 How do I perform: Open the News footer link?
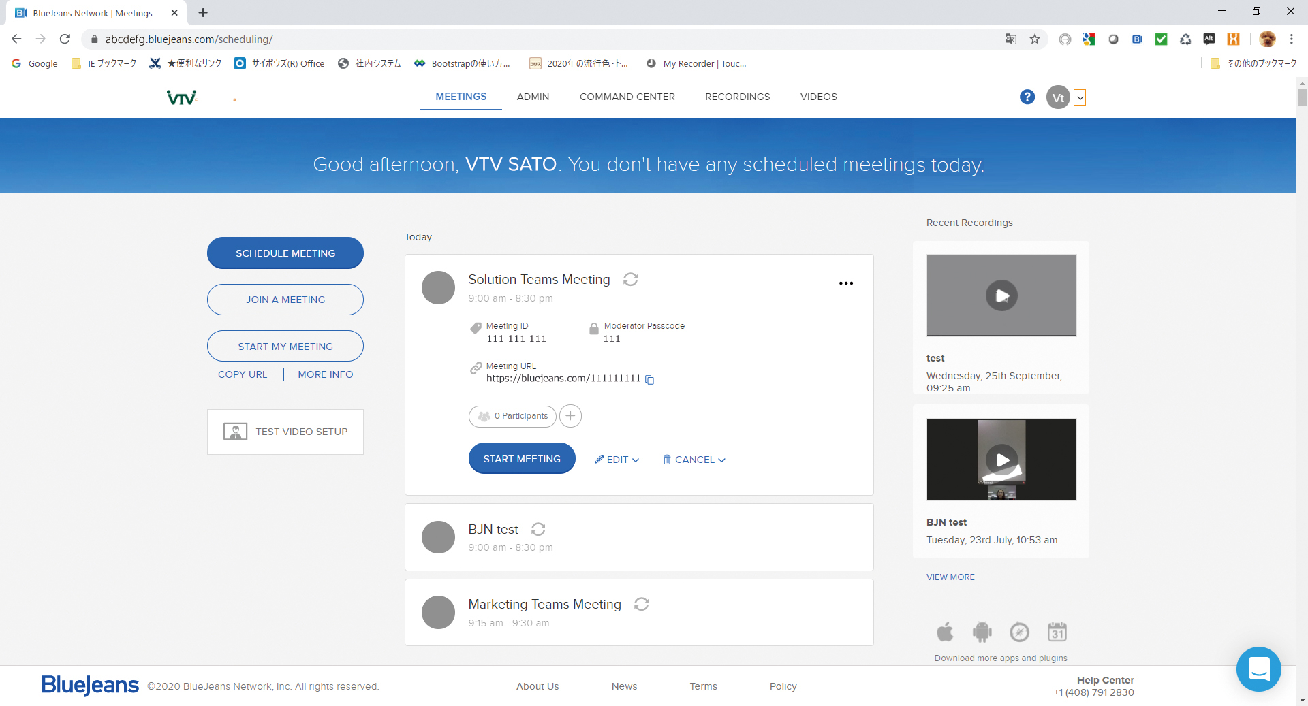(x=624, y=686)
